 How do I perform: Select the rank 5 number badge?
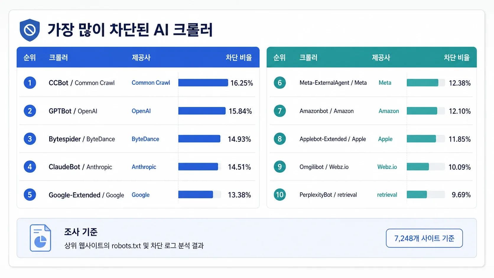(30, 195)
